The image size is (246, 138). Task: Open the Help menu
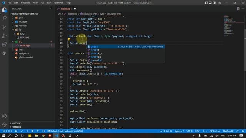tap(68, 3)
